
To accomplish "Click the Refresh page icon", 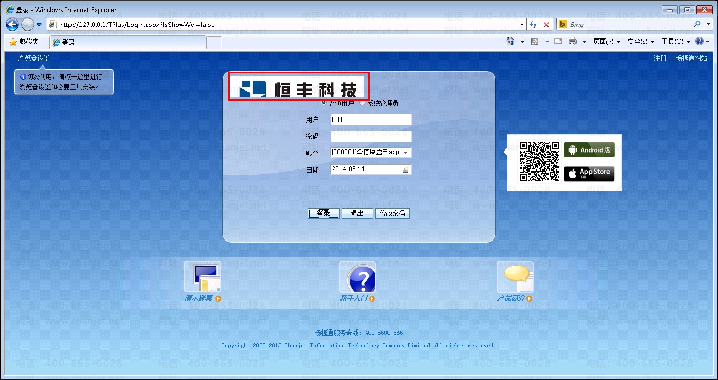I will [533, 25].
